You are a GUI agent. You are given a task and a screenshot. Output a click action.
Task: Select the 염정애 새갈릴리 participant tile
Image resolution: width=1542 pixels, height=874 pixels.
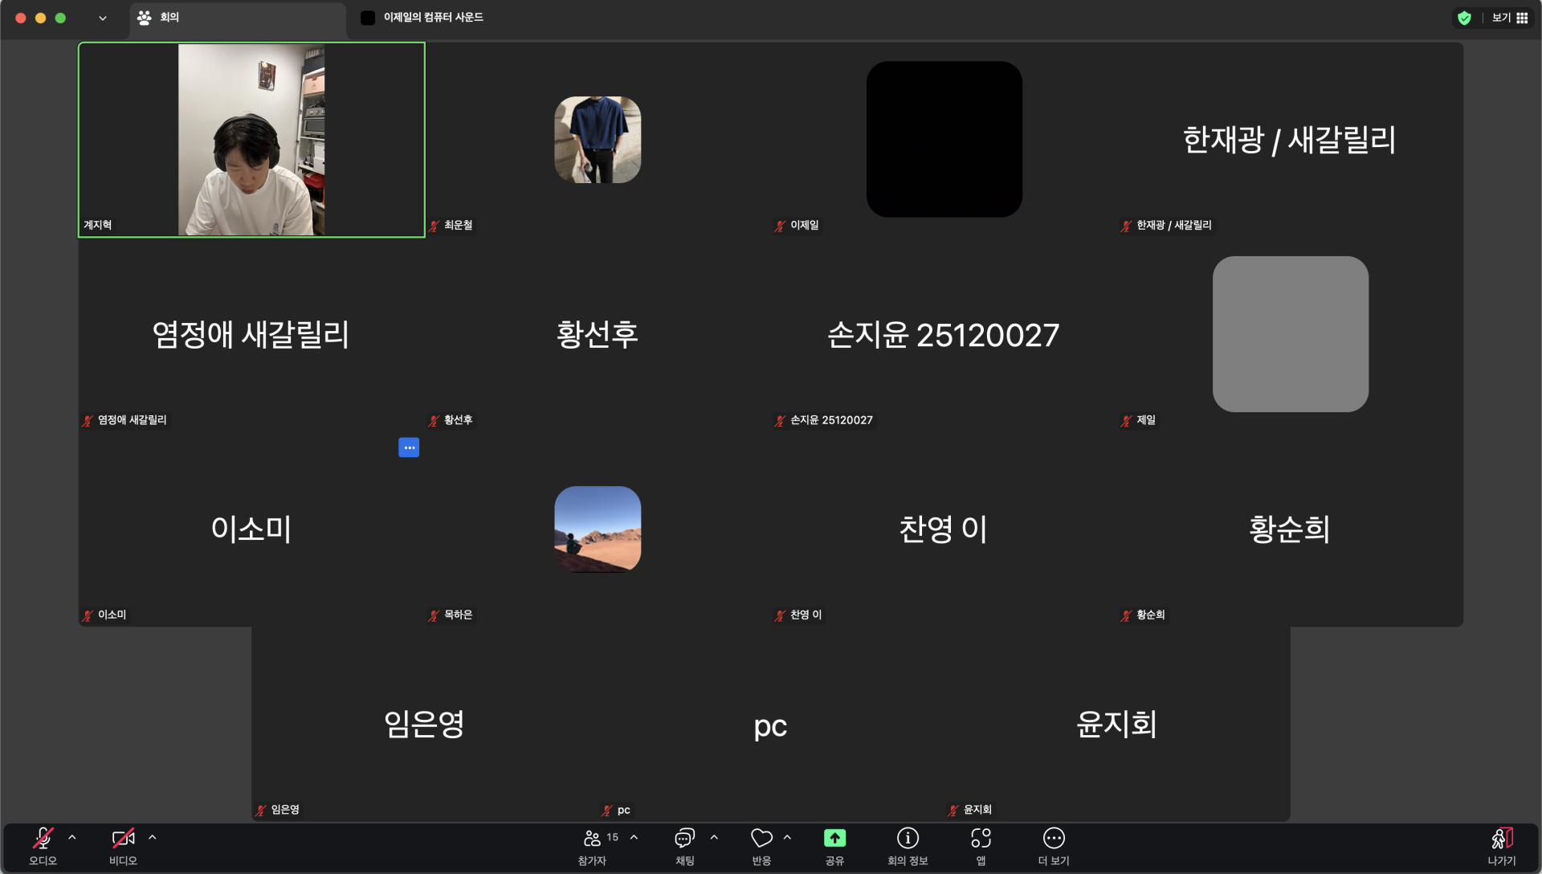tap(251, 334)
